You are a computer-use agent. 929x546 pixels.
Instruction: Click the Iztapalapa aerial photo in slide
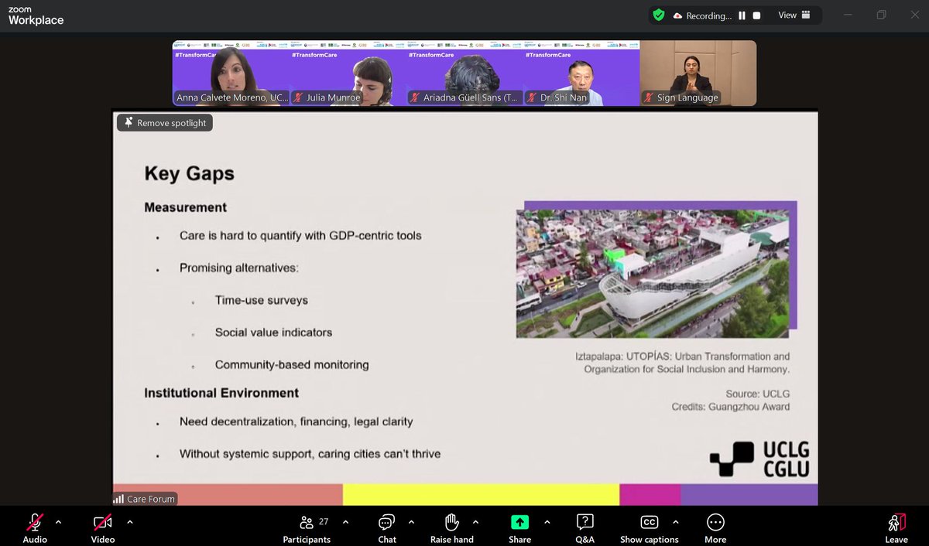pos(653,273)
